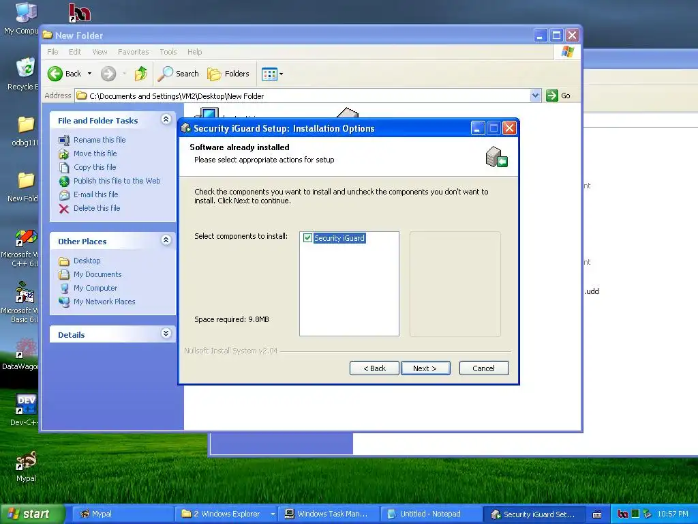Click the address bar path field
This screenshot has height=524, width=698.
pos(303,96)
